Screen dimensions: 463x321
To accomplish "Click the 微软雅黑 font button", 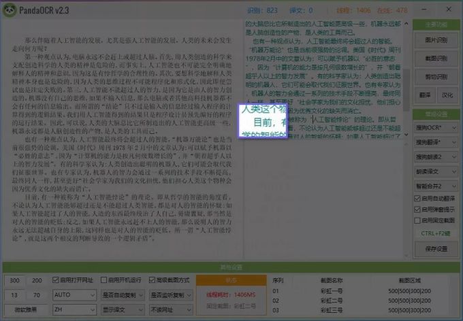I will (25, 309).
